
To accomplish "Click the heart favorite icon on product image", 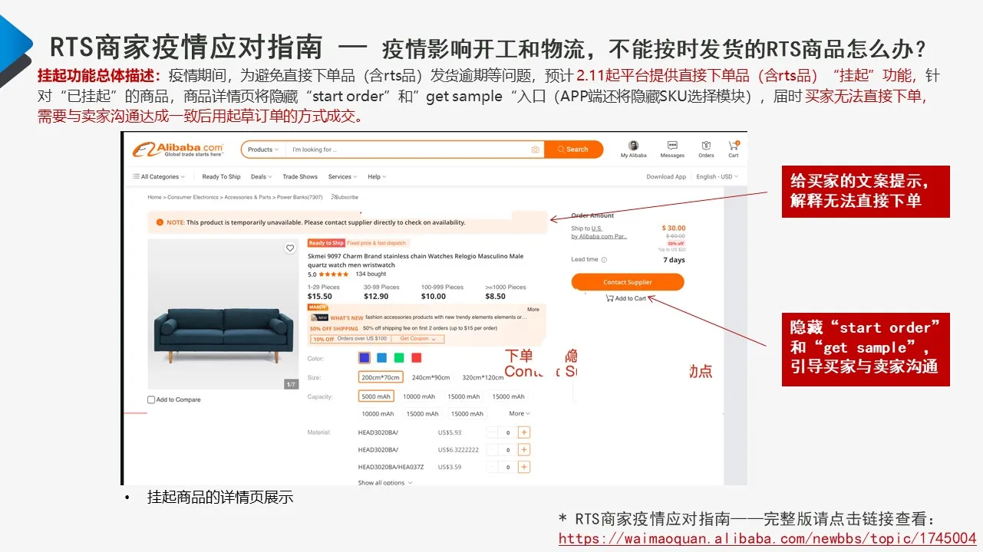I will tap(290, 248).
